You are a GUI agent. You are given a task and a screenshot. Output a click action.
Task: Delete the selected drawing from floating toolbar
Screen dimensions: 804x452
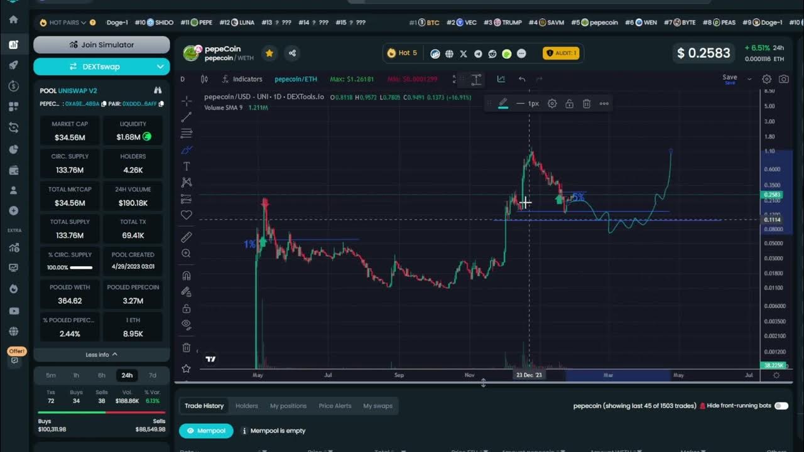click(x=587, y=104)
